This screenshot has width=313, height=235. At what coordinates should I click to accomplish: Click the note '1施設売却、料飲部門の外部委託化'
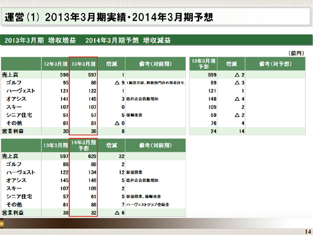pos(155,83)
